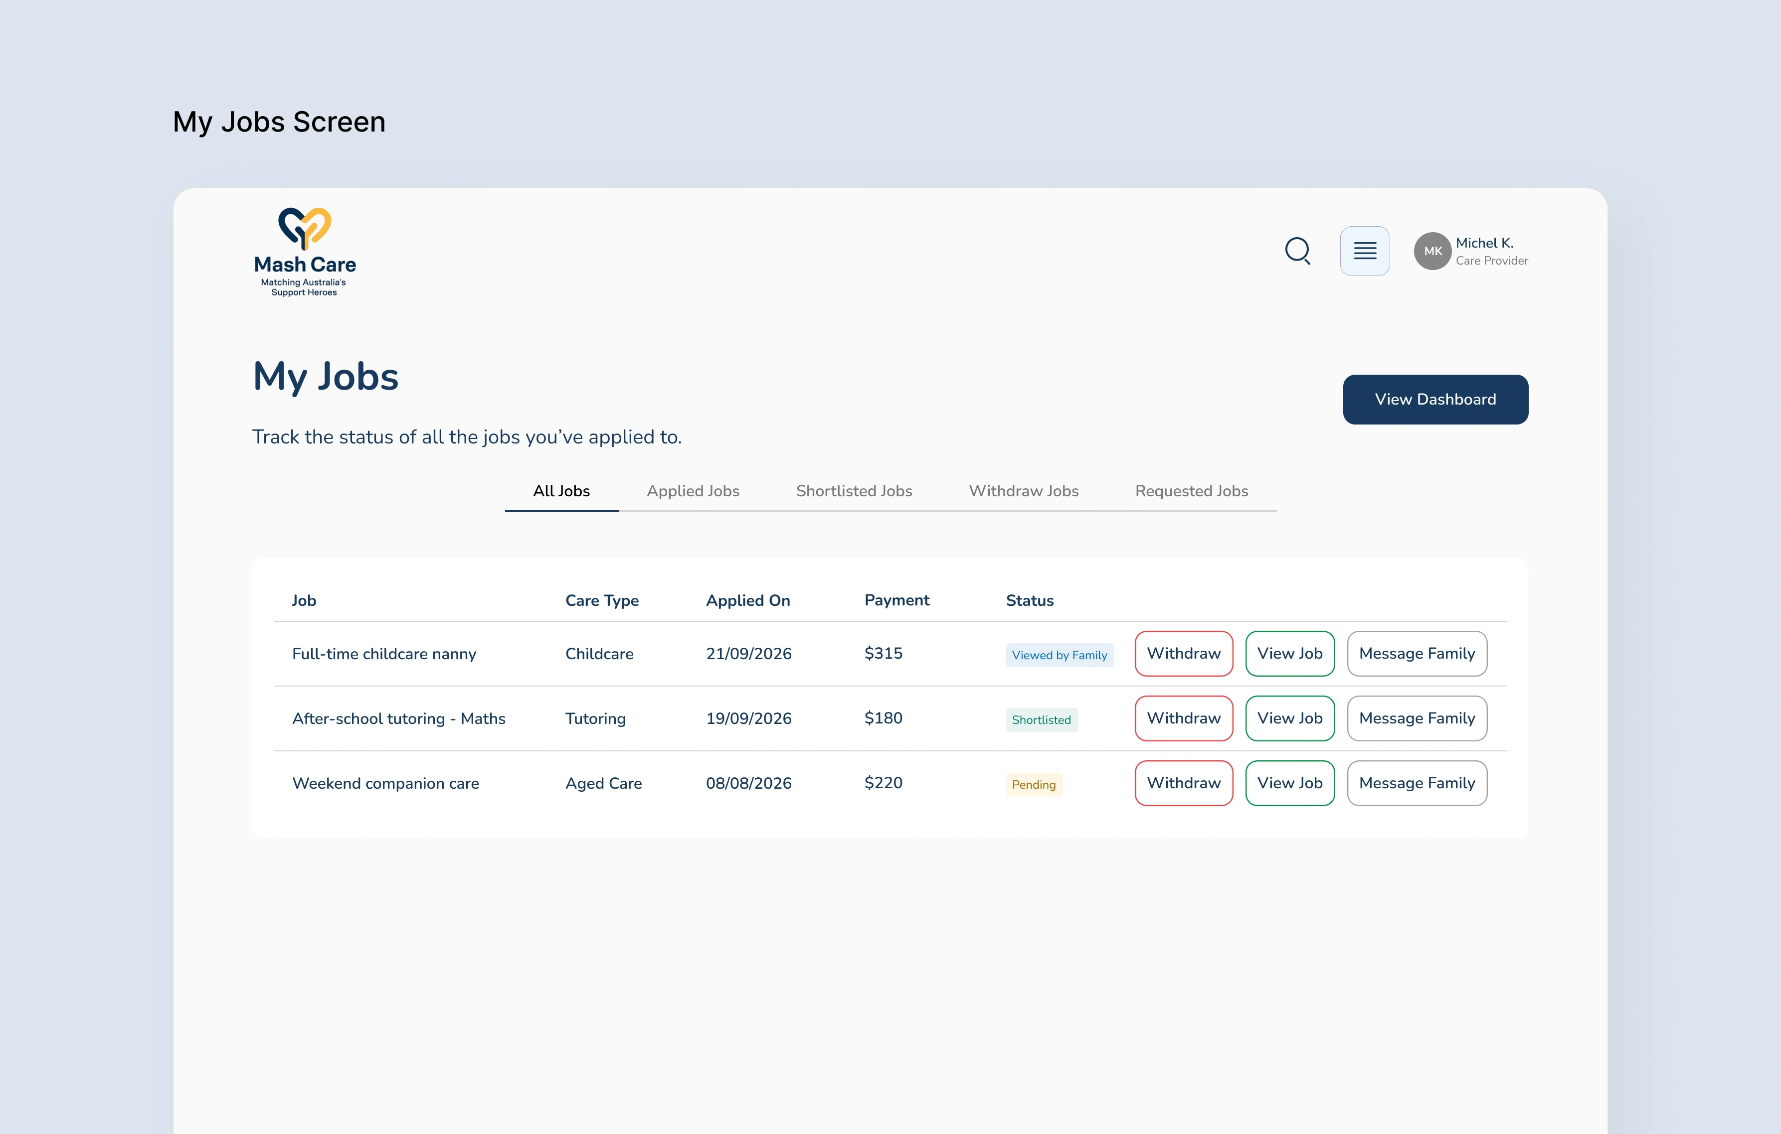Message Family for Weekend companion care
The width and height of the screenshot is (1781, 1134).
(x=1417, y=783)
